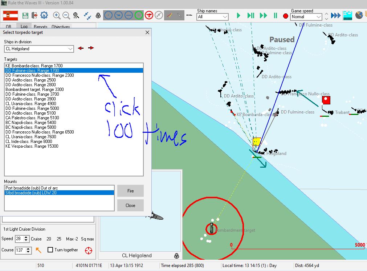Click the two blue ships icon

(x=87, y=16)
